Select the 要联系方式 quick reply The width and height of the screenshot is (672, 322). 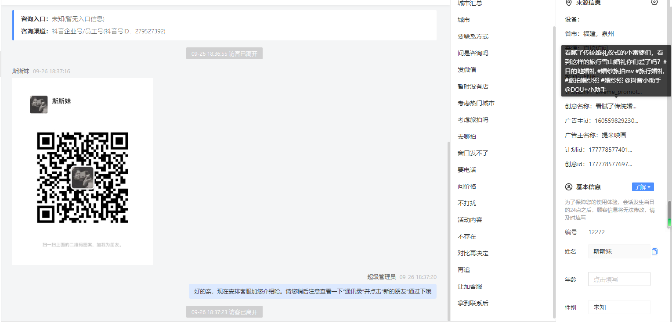pos(473,36)
